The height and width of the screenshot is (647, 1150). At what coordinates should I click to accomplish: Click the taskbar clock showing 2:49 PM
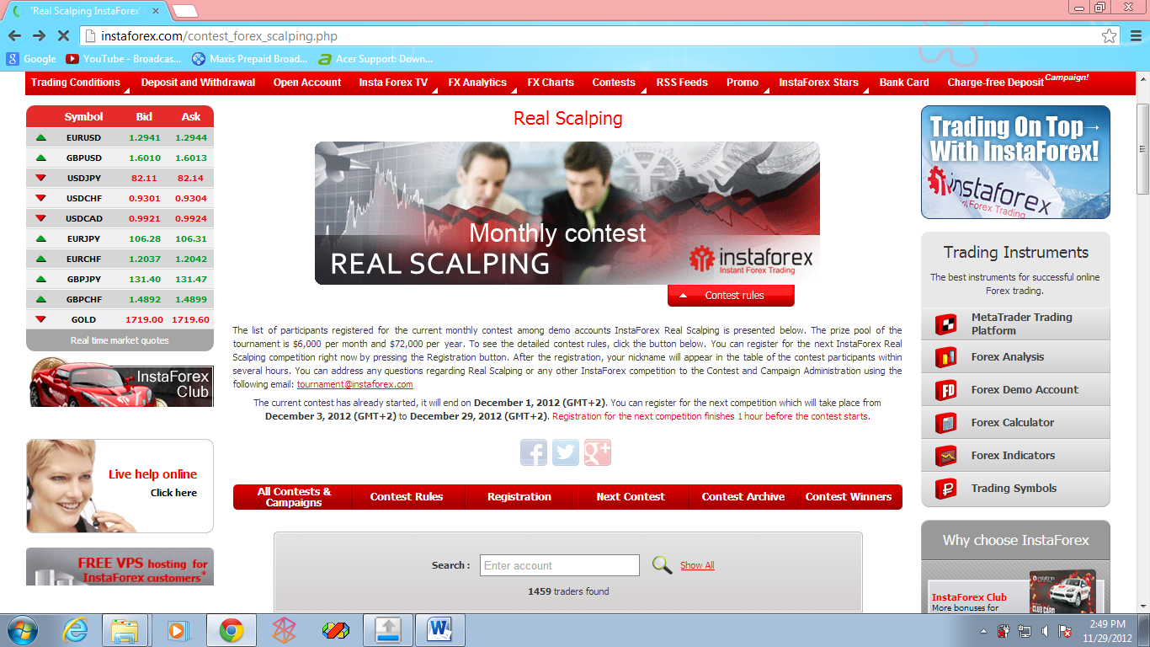(x=1107, y=631)
